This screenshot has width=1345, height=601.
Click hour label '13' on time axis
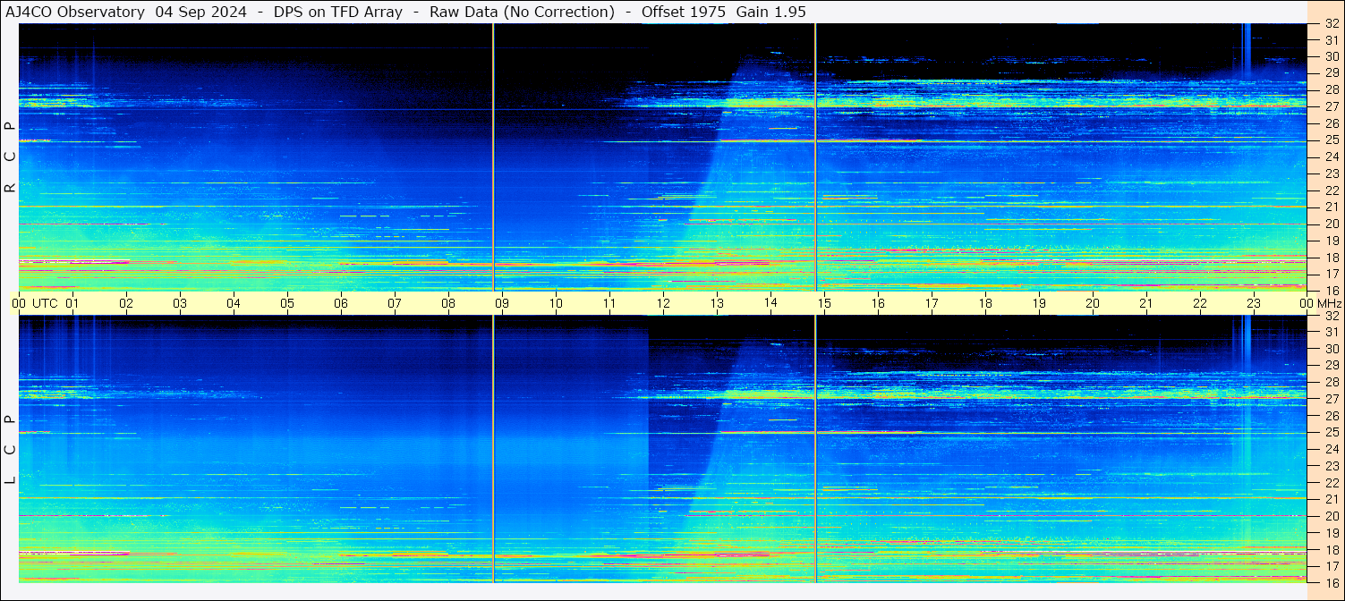pos(717,303)
